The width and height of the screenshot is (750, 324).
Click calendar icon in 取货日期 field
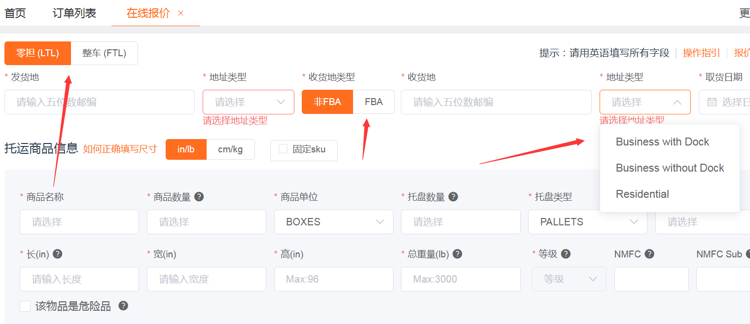coord(712,102)
